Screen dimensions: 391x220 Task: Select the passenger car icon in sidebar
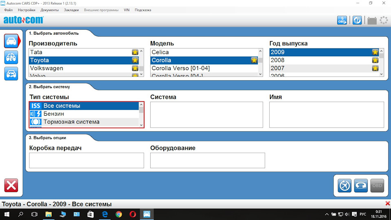coord(11,41)
